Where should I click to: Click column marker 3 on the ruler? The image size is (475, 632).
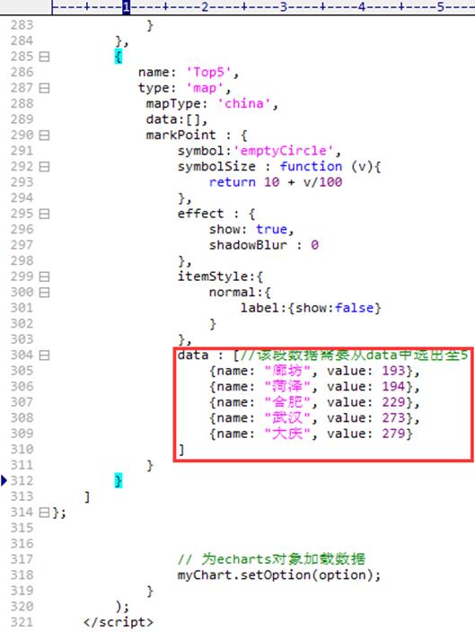pyautogui.click(x=284, y=6)
